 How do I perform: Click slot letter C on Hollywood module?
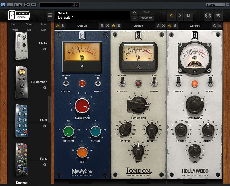[x=214, y=26]
